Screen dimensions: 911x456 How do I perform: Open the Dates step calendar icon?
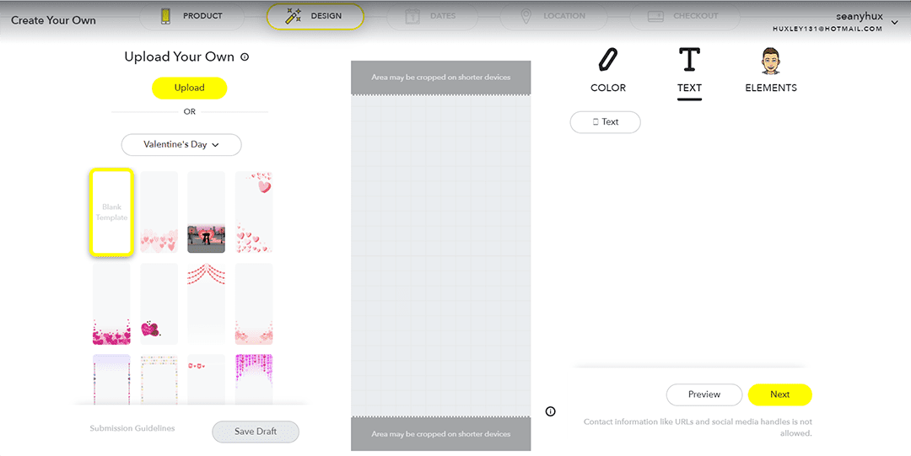click(x=412, y=16)
